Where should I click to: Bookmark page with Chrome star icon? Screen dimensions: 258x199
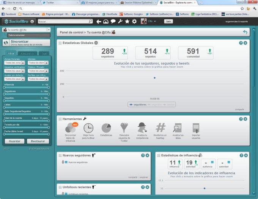coord(242,8)
